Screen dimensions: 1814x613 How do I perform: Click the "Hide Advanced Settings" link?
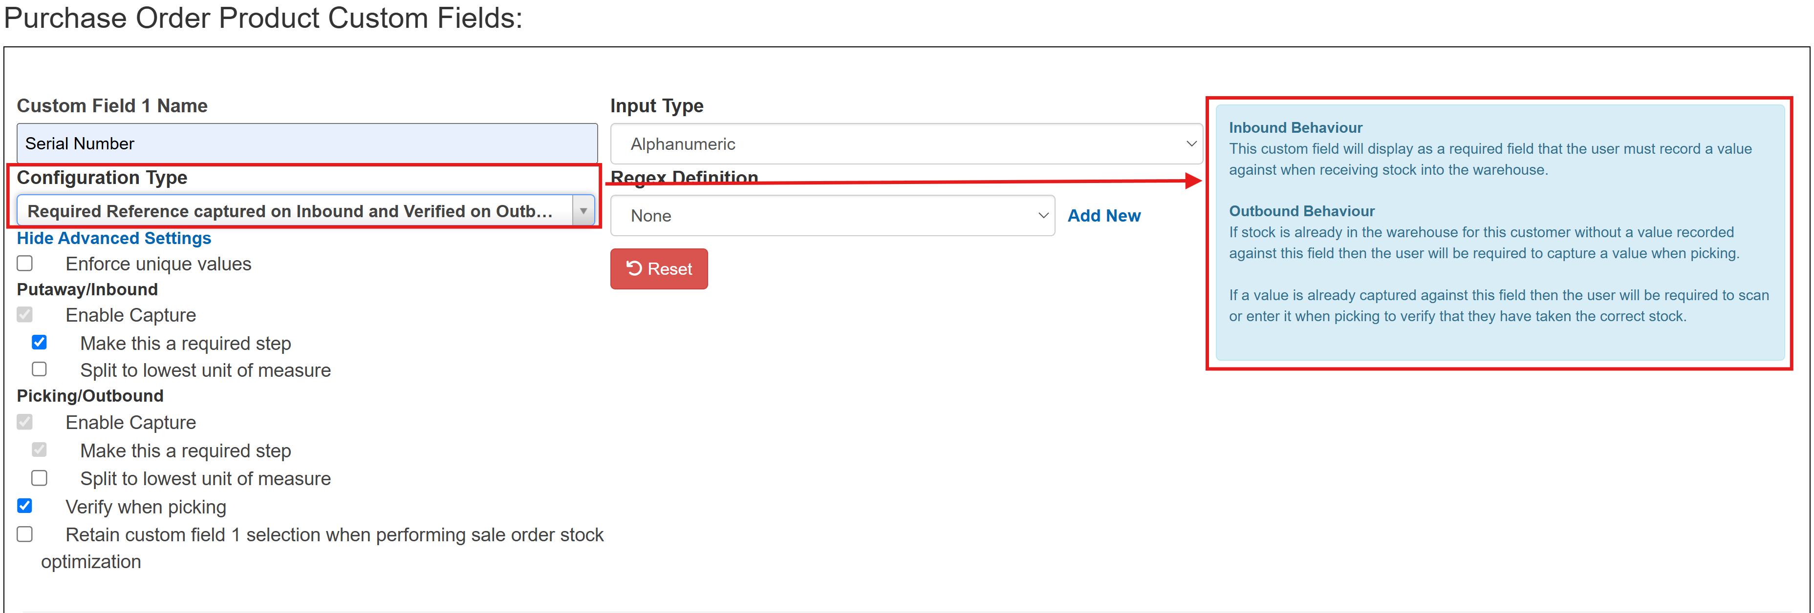[114, 238]
